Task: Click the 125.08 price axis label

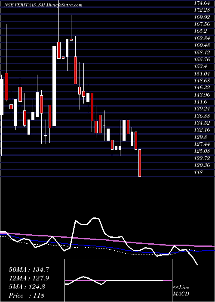Action: pos(201,151)
